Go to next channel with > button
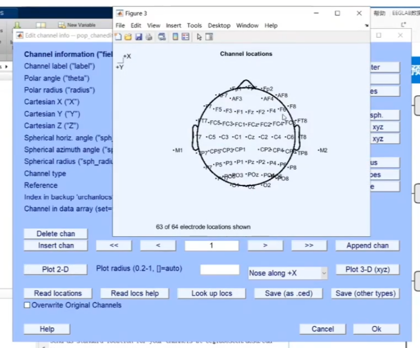 (265, 245)
